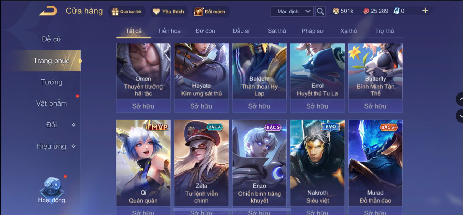The image size is (463, 215).
Task: Click Sở hữu under Omen skin
Action: point(143,106)
